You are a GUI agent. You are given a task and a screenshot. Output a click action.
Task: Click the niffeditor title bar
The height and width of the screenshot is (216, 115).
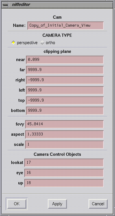point(60,5)
